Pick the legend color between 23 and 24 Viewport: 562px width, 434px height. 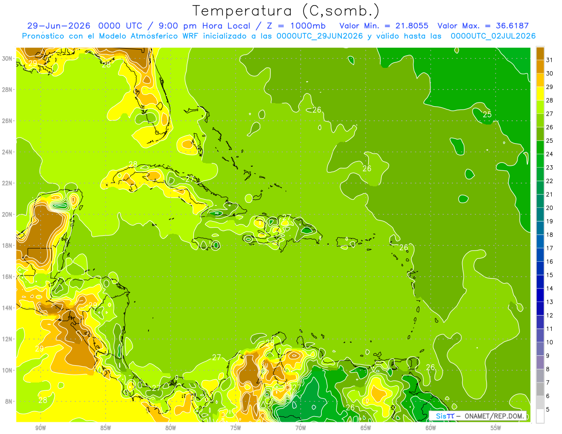(540, 161)
